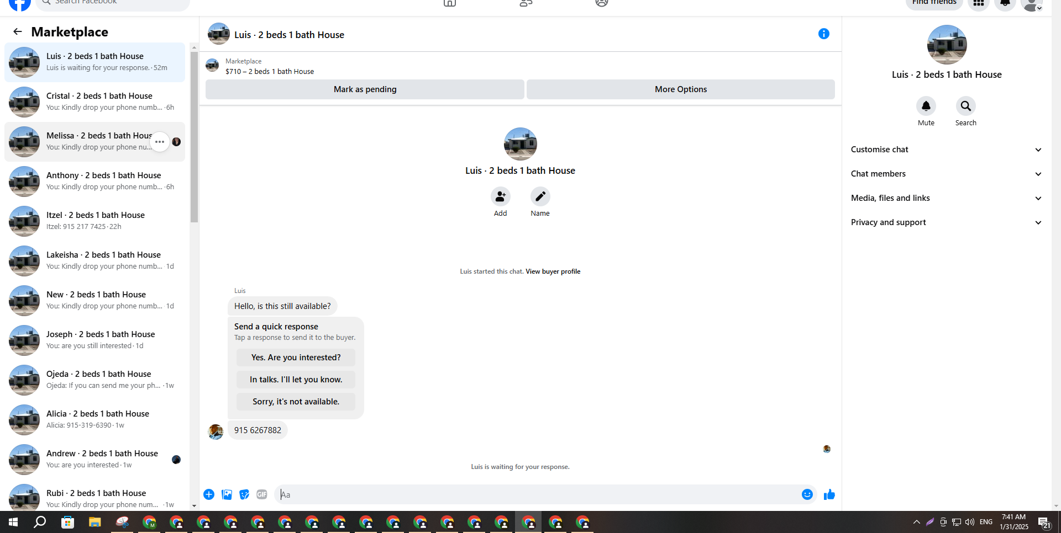Open the Andrew conversation
Screen dimensions: 1061x533
[95, 460]
